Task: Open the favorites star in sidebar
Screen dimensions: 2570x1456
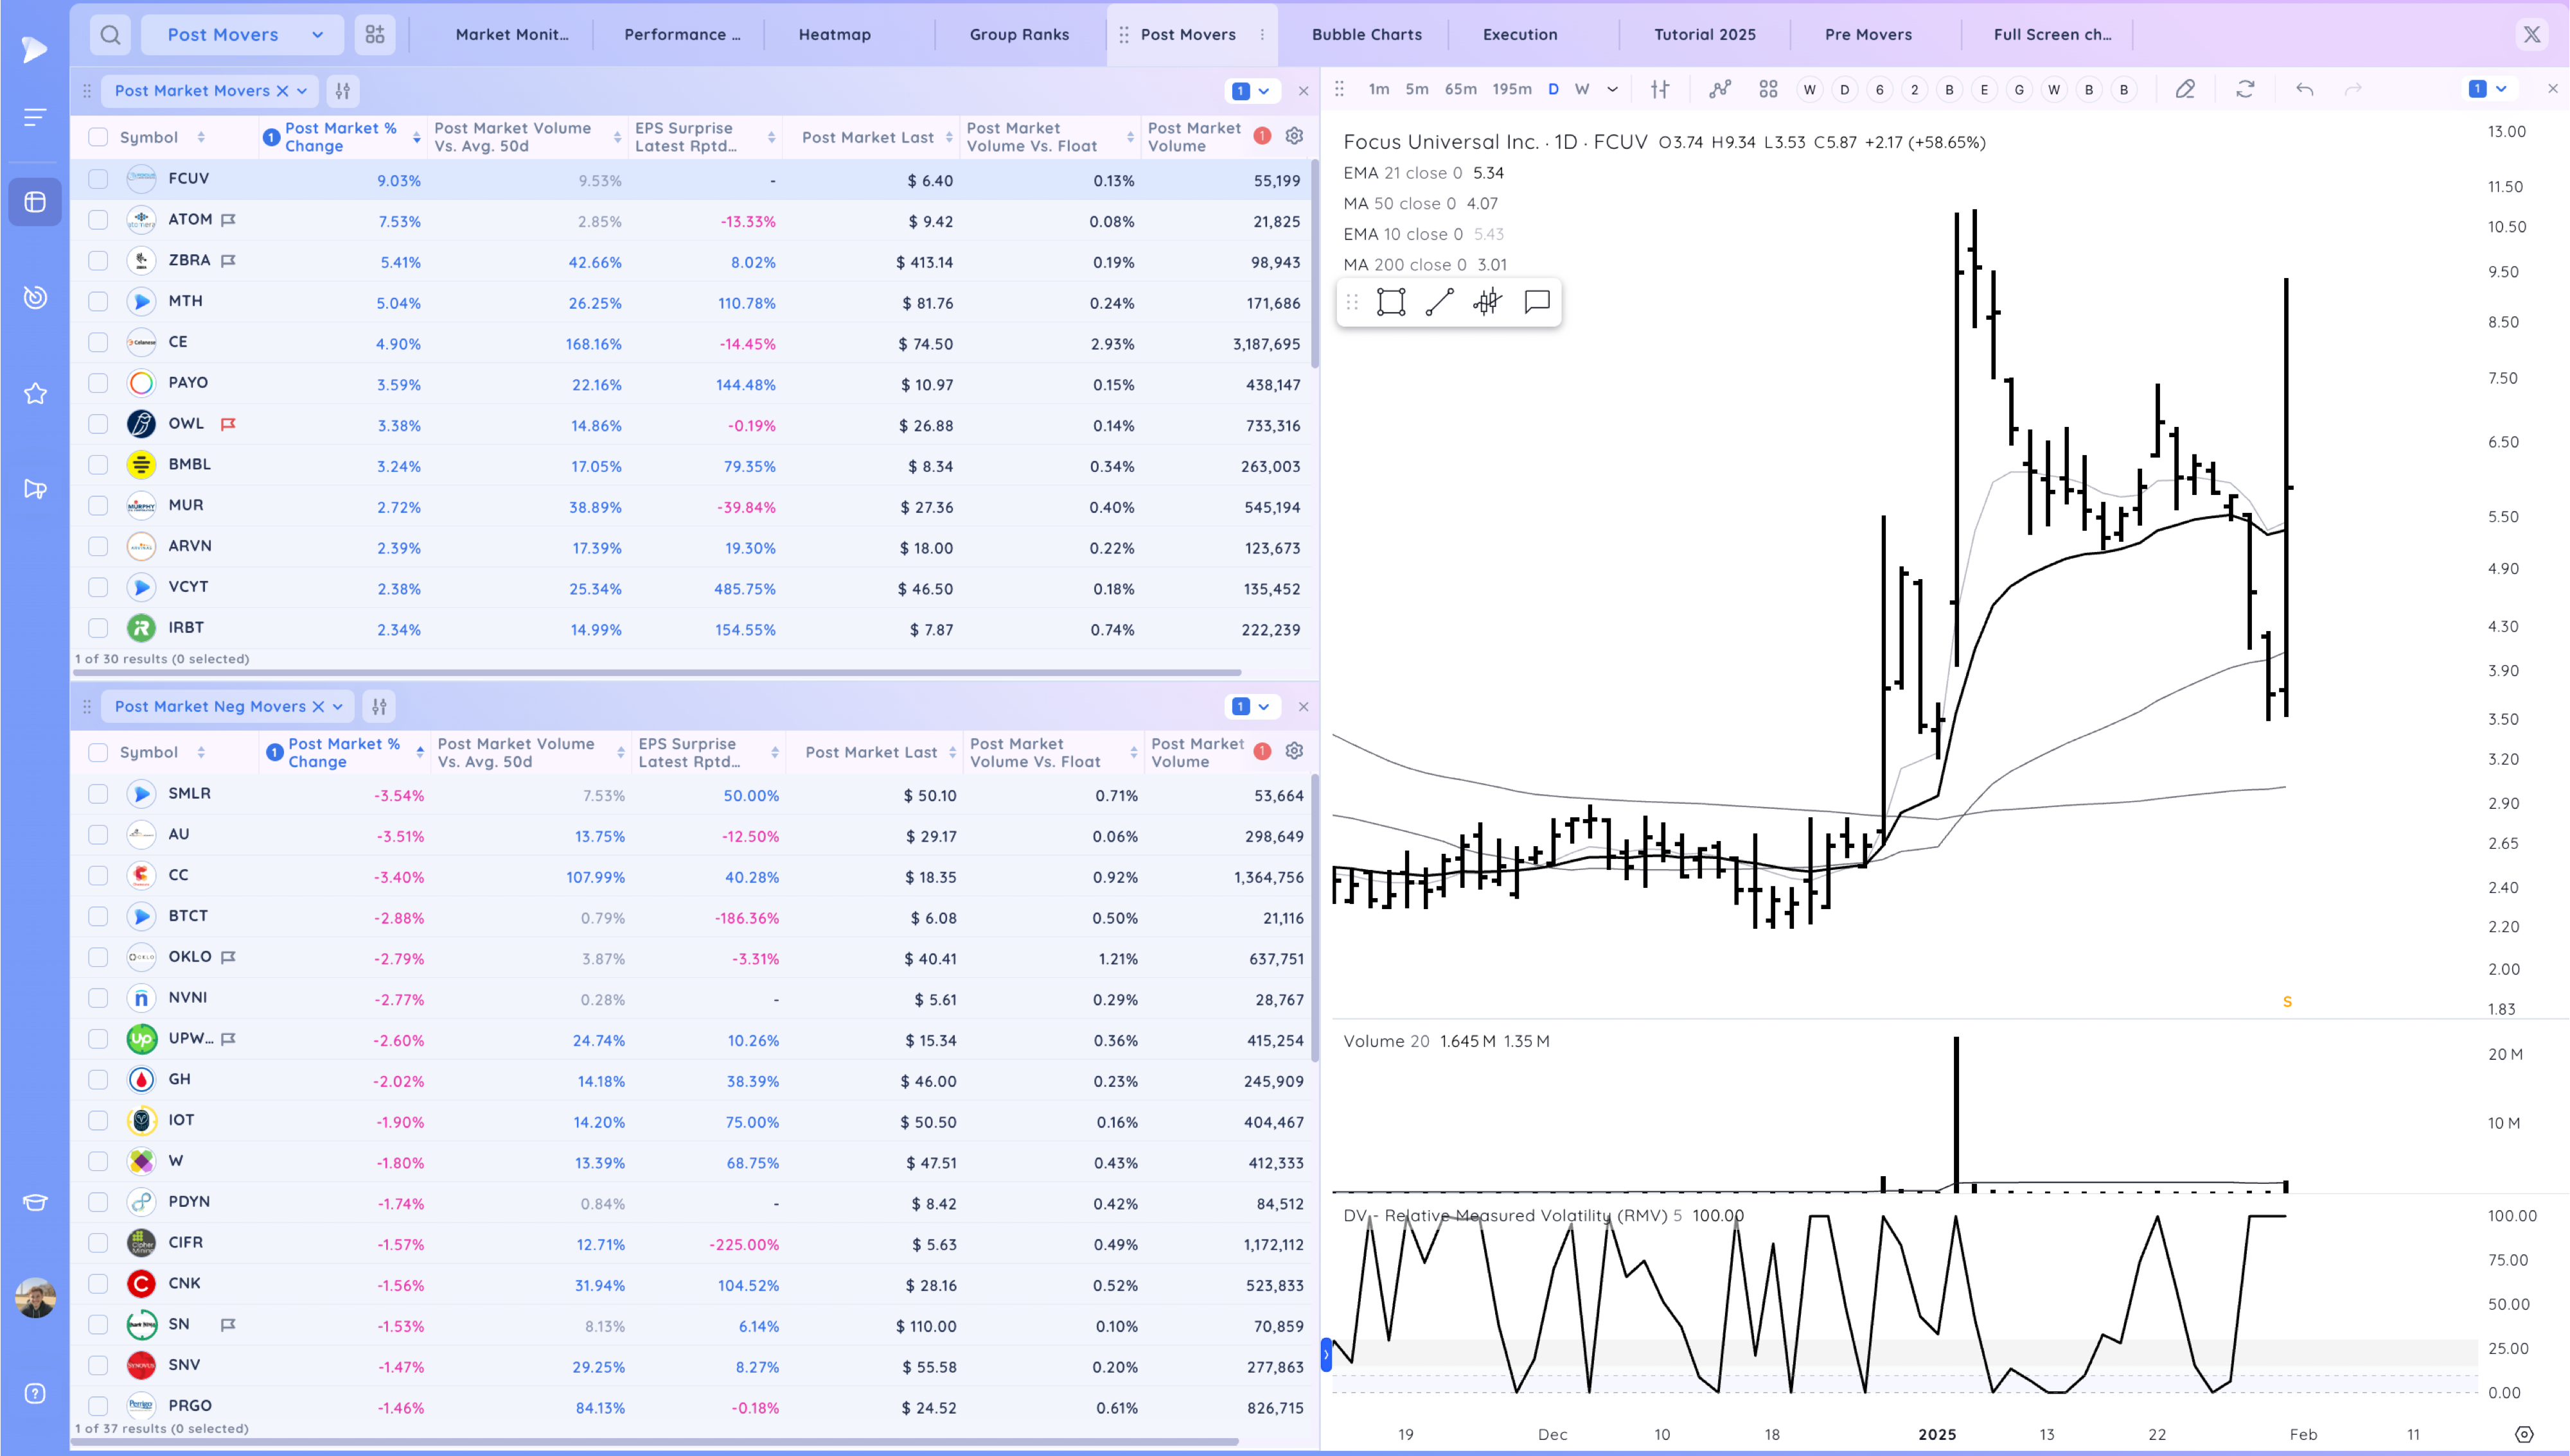Action: (35, 393)
